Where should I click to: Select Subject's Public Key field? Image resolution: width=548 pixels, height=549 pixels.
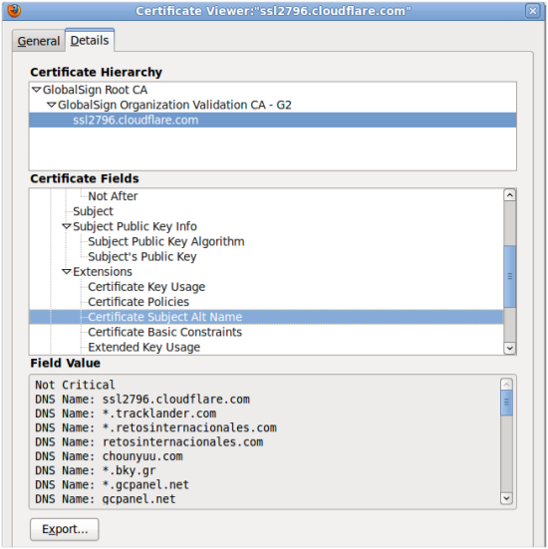click(142, 257)
